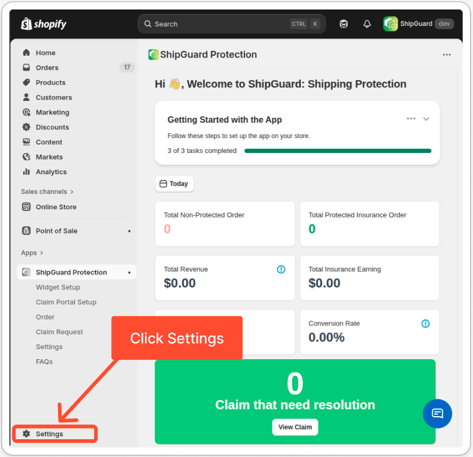Screen dimensions: 473x457
Task: Click the View Claim button
Action: point(295,427)
